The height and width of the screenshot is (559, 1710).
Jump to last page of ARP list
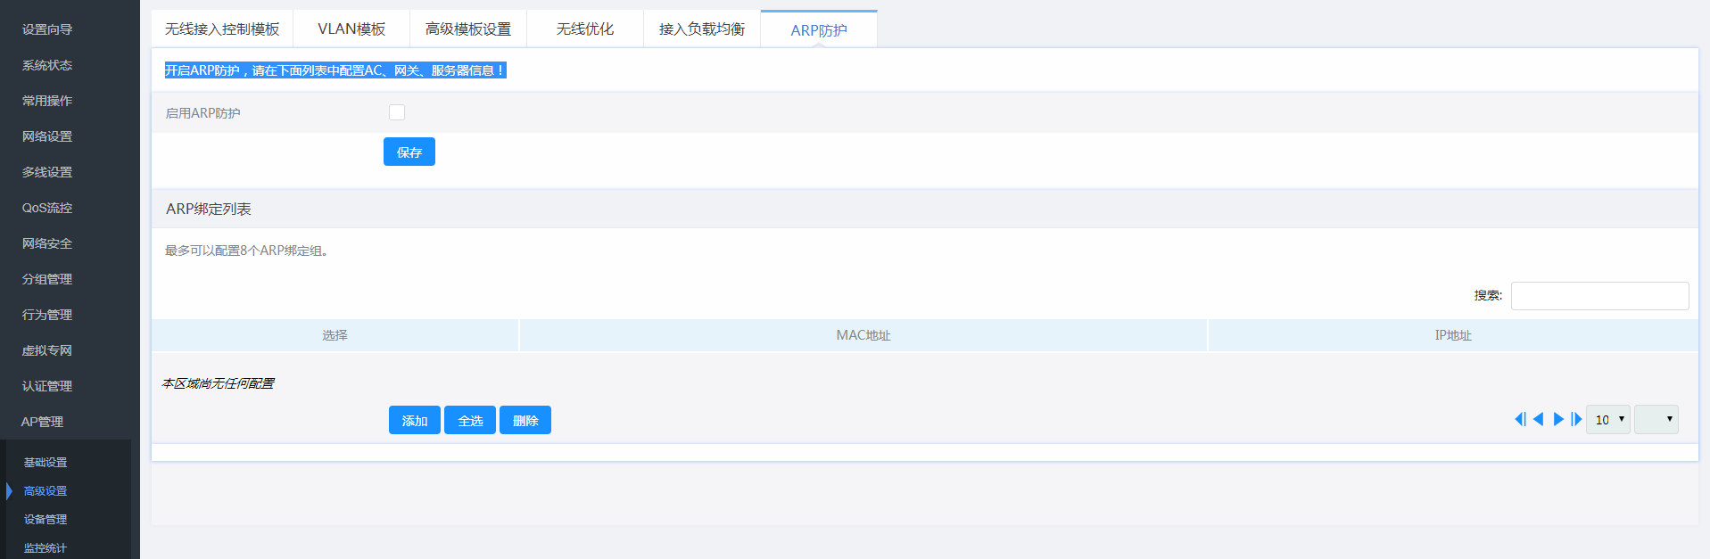tap(1576, 419)
